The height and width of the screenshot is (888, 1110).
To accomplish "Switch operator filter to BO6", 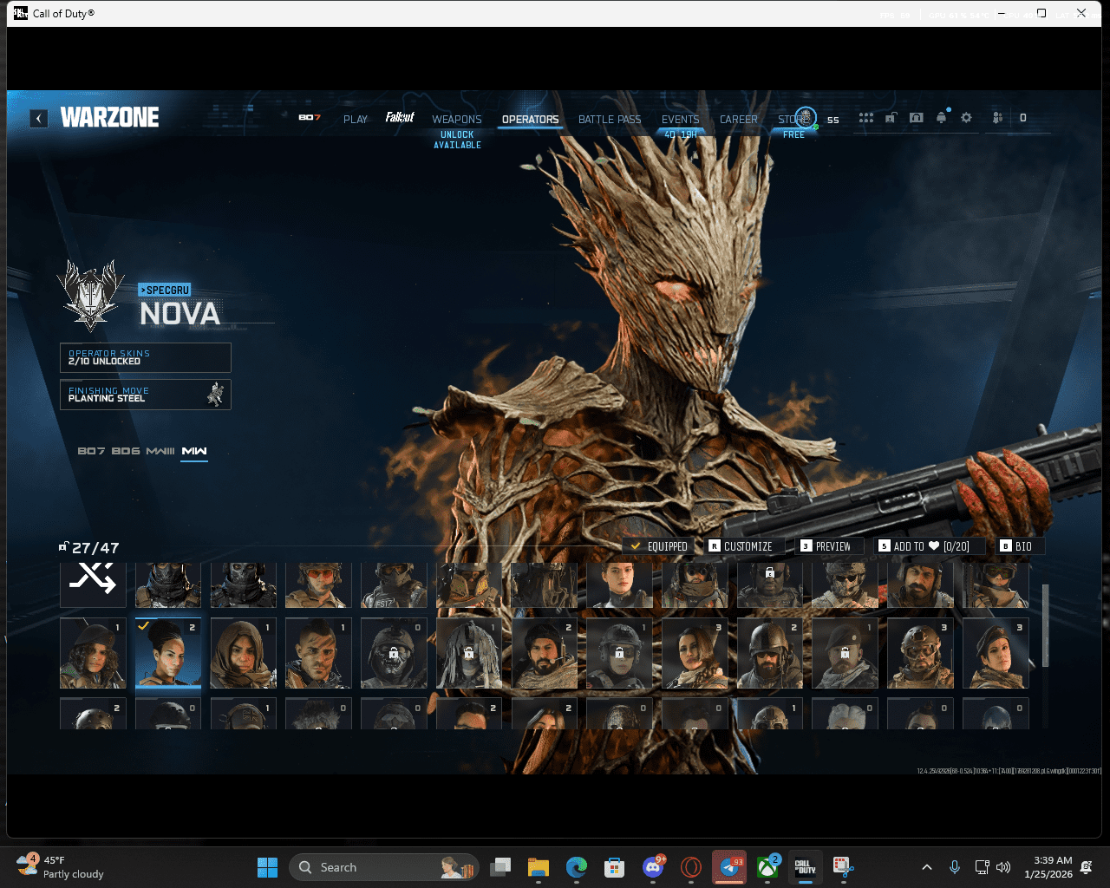I will (x=126, y=451).
